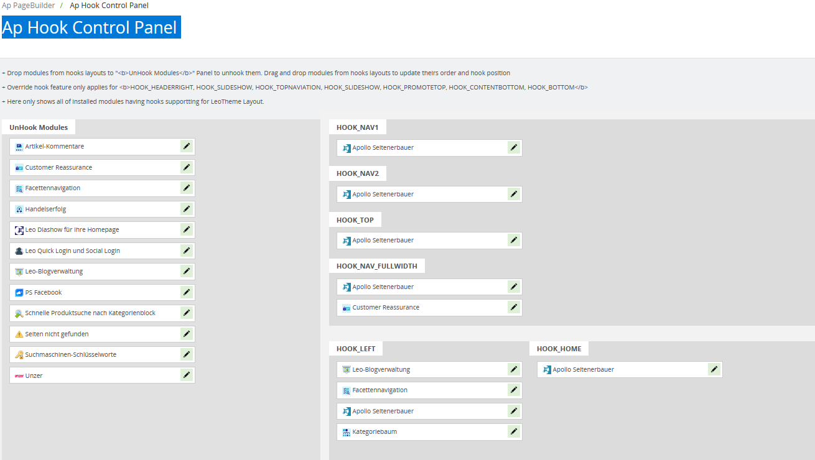Select the Leo Diashow für Ihre Homepage module
Viewport: 815px width, 460px height.
(72, 230)
